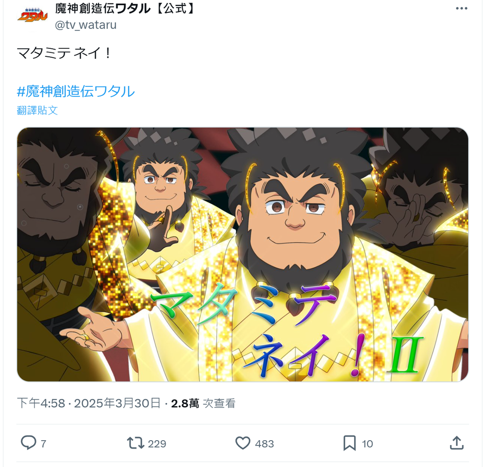The image size is (489, 467).
Task: Open the #魔神創造伝ワタル hashtag link
Action: pyautogui.click(x=76, y=91)
